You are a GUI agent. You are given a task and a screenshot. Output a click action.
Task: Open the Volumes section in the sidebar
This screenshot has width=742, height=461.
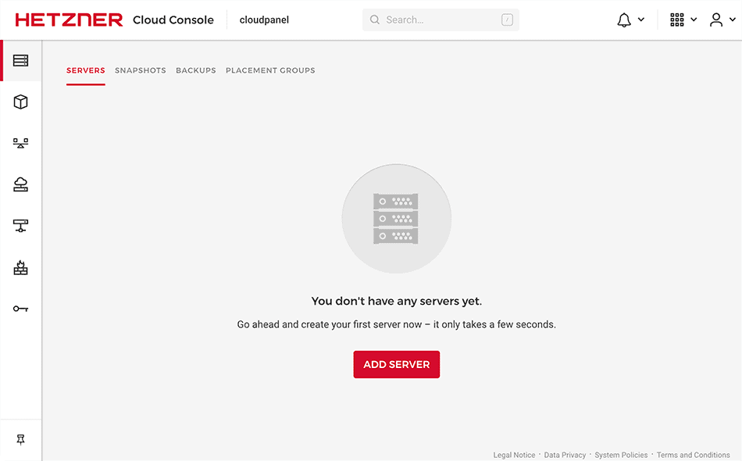(x=21, y=102)
